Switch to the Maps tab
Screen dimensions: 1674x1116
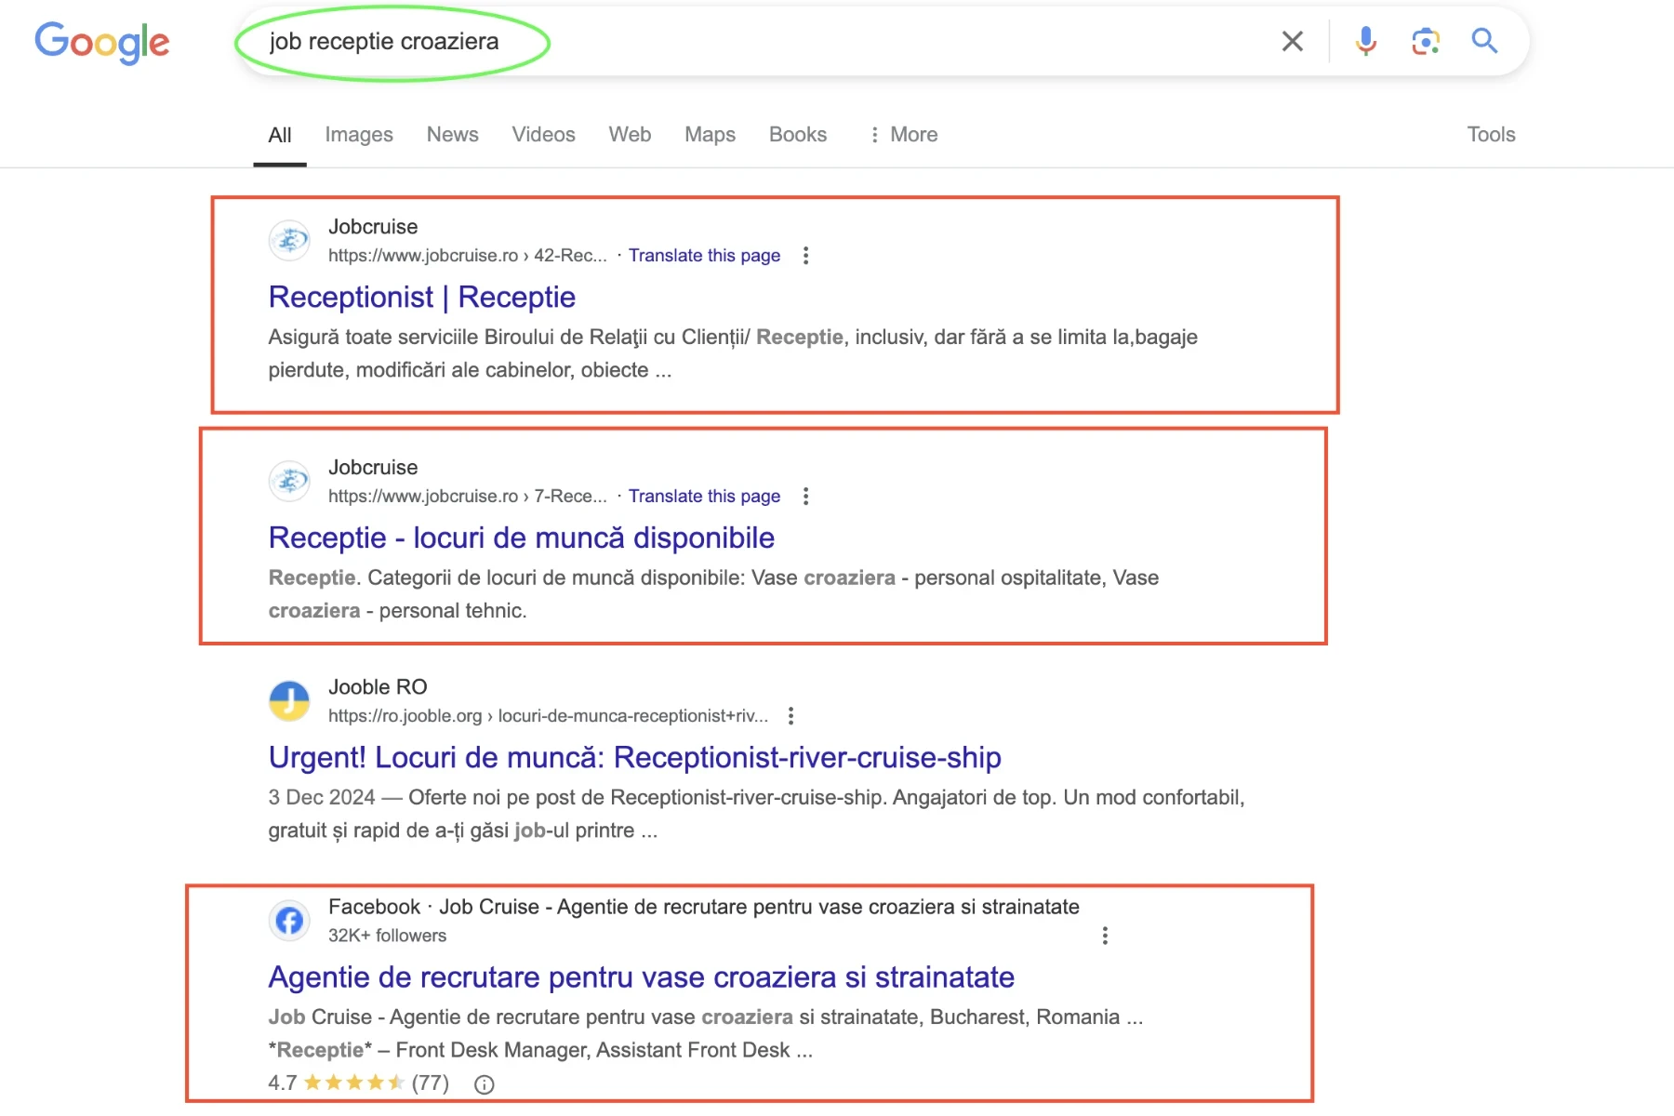[x=710, y=135]
